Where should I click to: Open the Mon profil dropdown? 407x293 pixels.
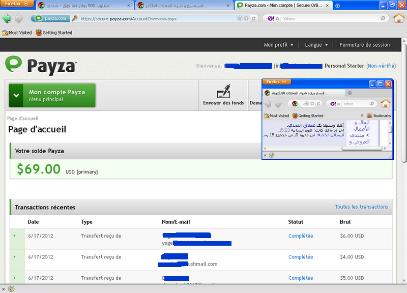tap(278, 45)
